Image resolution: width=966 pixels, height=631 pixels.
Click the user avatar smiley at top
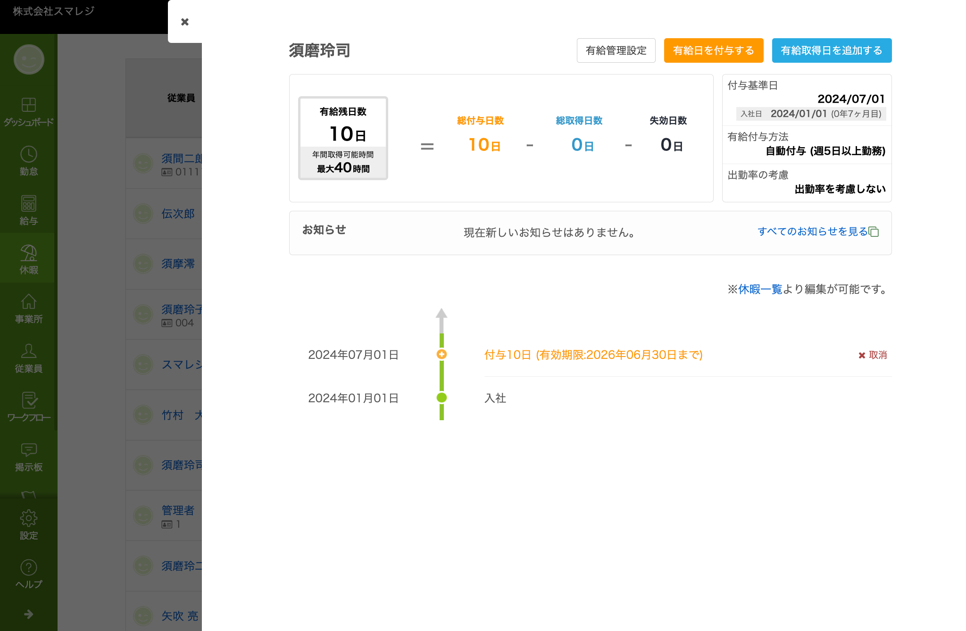click(29, 59)
